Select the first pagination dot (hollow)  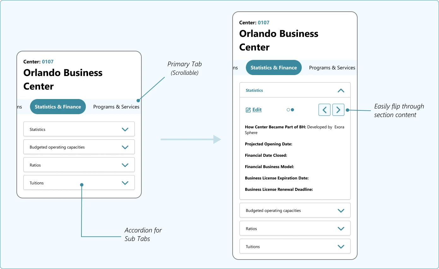click(x=288, y=110)
